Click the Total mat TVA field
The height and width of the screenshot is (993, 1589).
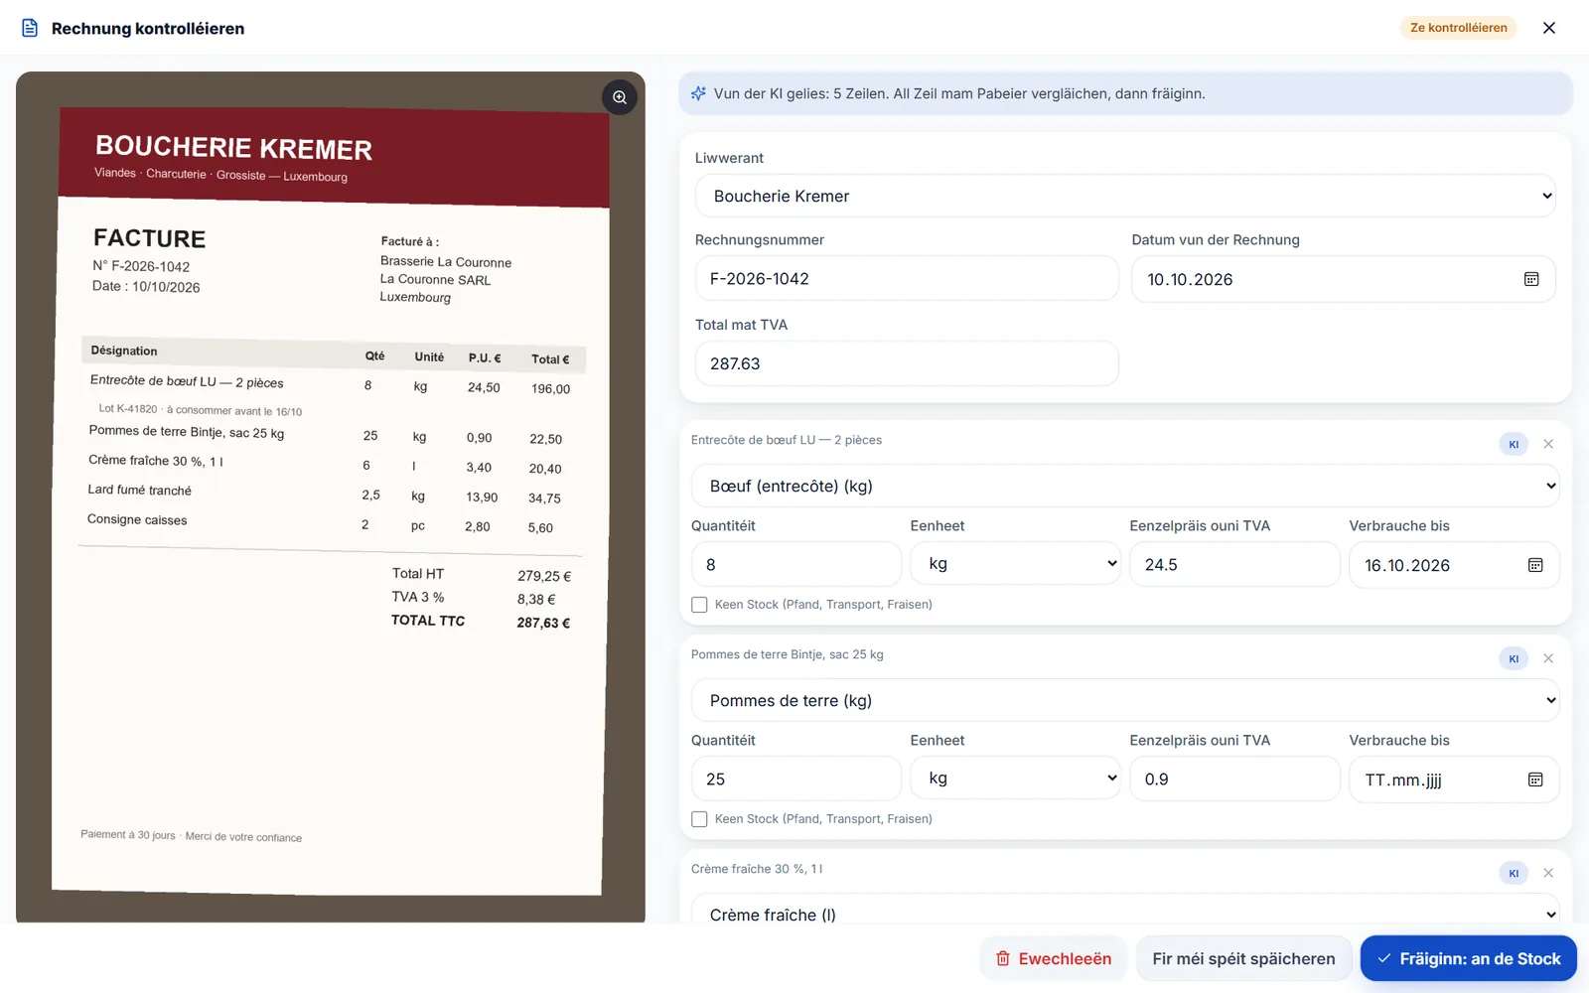coord(907,363)
